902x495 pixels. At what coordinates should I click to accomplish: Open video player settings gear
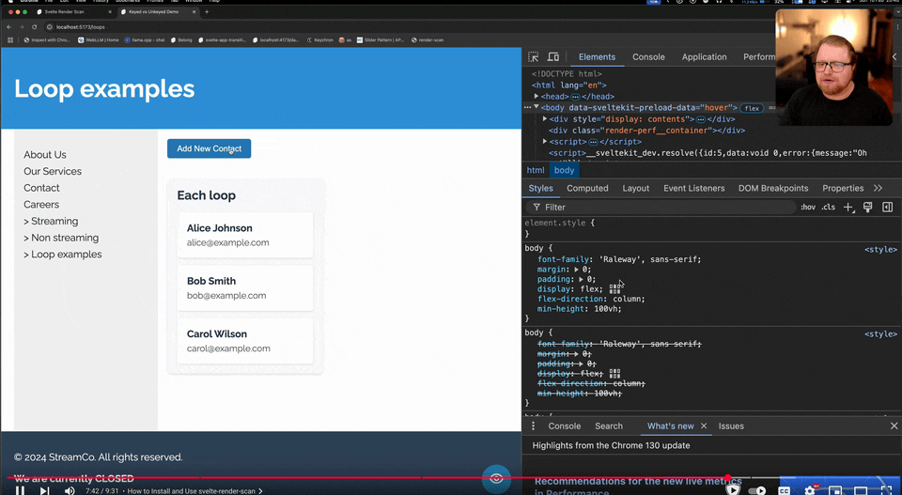[810, 490]
